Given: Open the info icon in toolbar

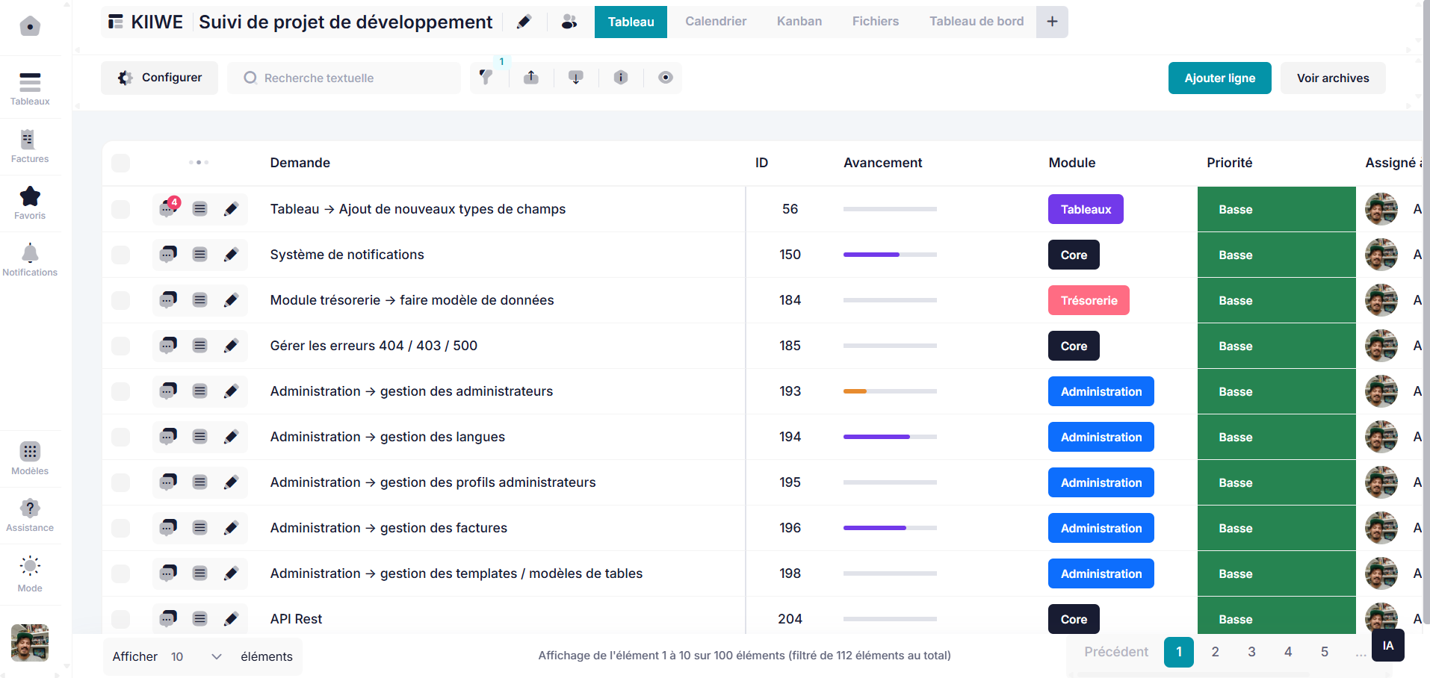Looking at the screenshot, I should (621, 78).
